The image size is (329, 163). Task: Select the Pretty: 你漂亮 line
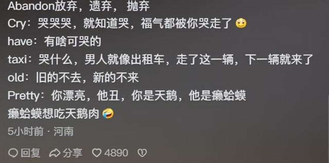click(127, 96)
